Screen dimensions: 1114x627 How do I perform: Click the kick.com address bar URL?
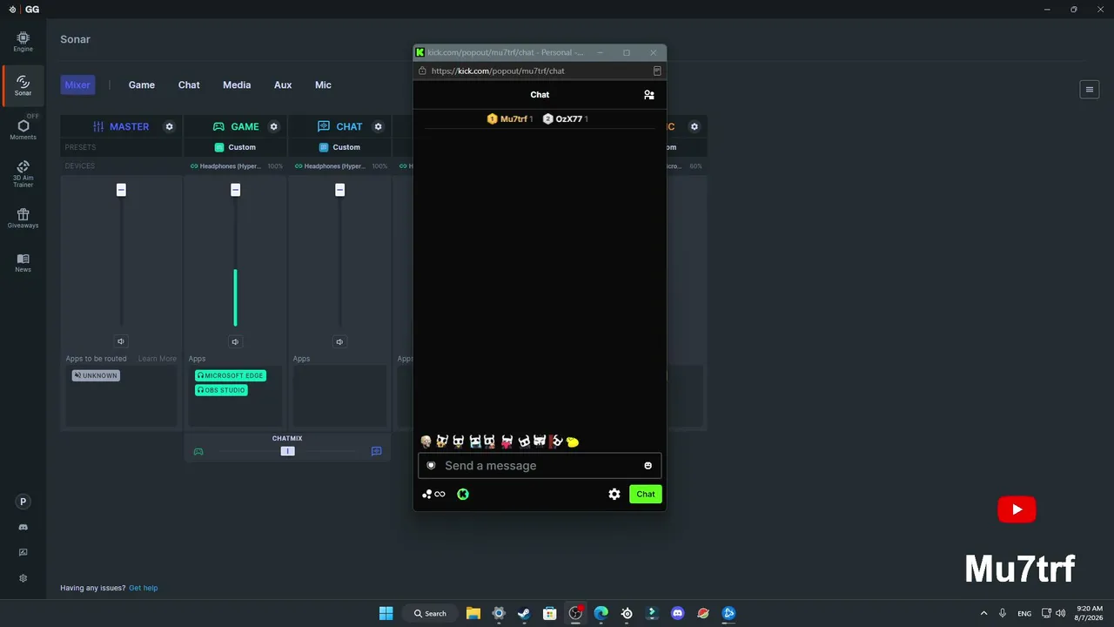[498, 71]
